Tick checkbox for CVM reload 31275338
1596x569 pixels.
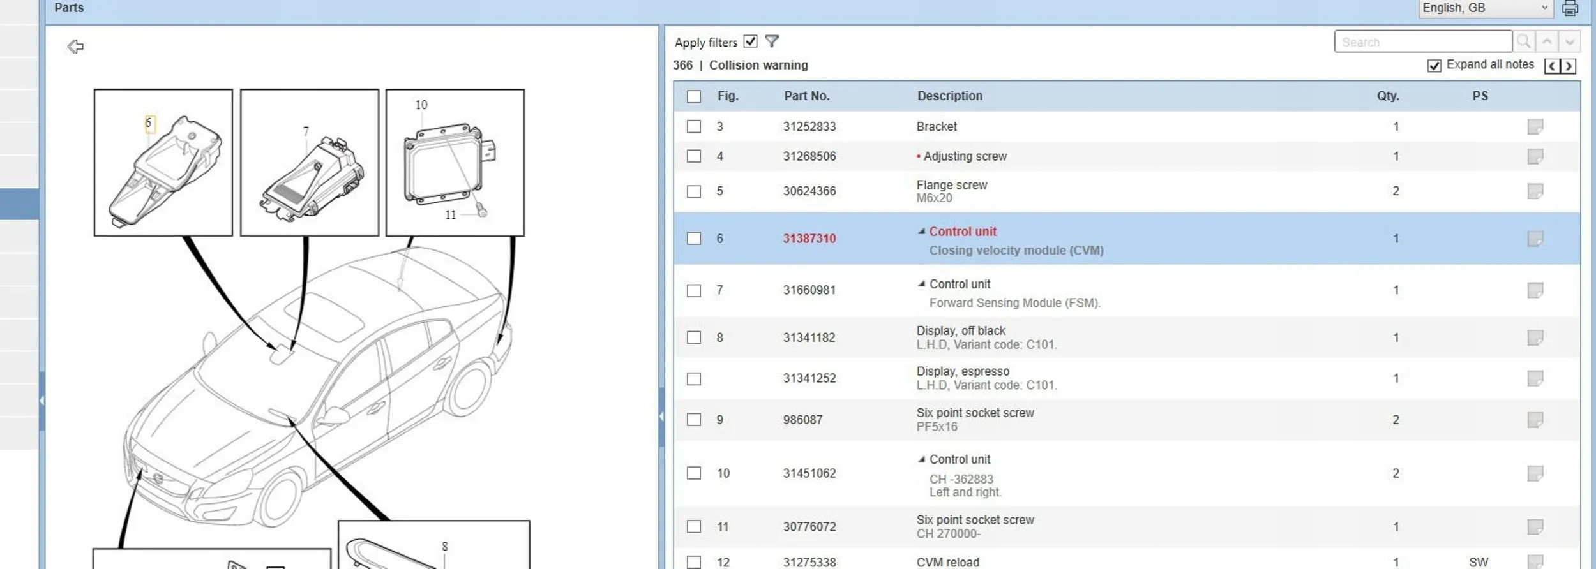click(x=694, y=562)
